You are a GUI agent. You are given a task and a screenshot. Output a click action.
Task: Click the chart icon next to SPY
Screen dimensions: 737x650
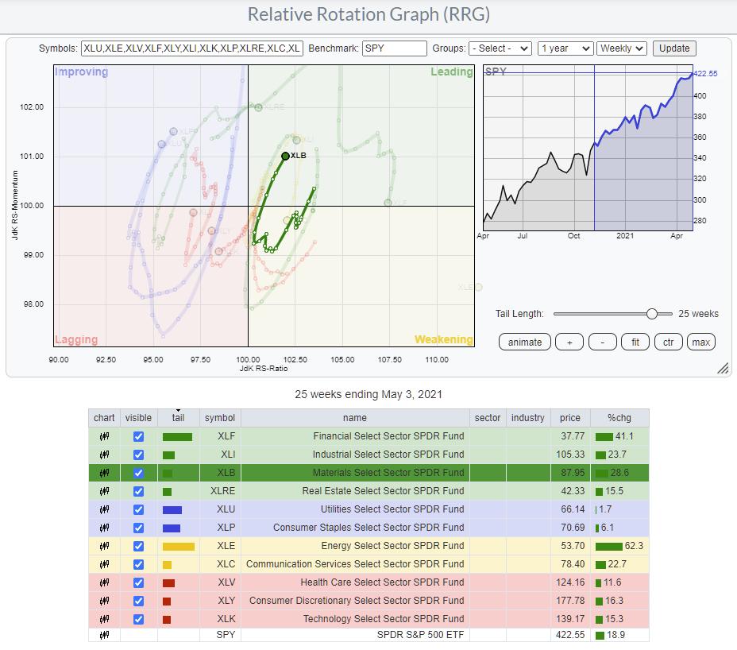(104, 635)
